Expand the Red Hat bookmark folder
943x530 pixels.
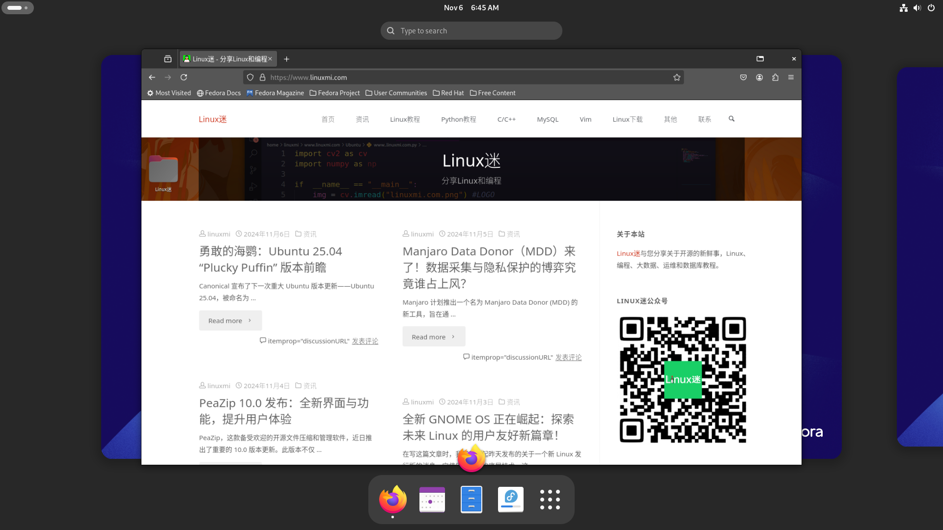coord(448,93)
